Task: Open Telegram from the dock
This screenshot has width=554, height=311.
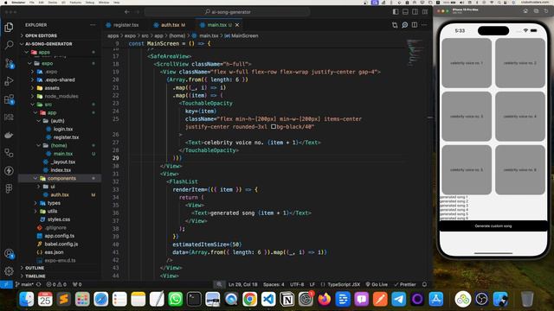Action: point(398,299)
